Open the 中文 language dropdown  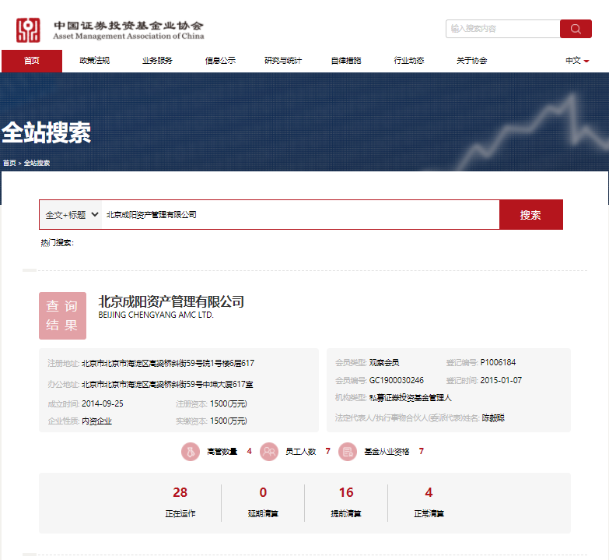[x=578, y=61]
